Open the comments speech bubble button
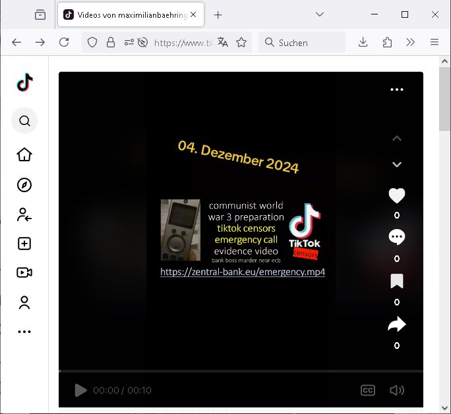Screen dimensions: 451x414 click(x=396, y=238)
